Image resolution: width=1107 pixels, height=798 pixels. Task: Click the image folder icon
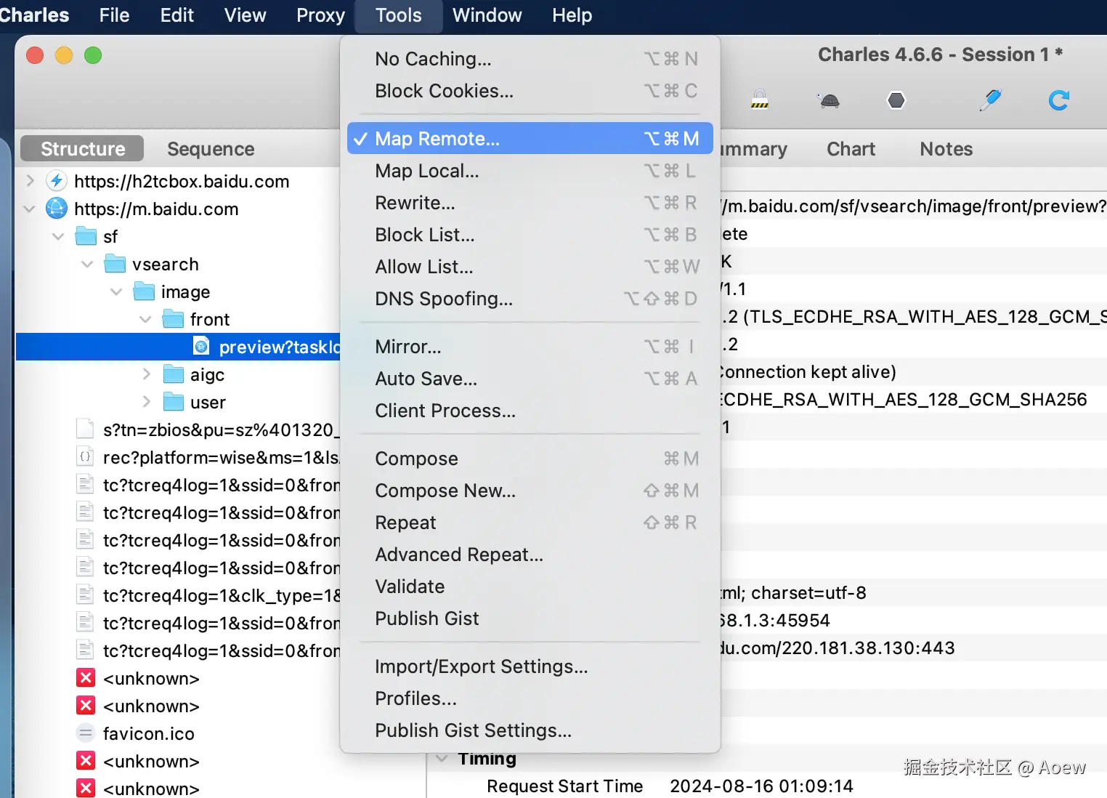[x=144, y=291]
